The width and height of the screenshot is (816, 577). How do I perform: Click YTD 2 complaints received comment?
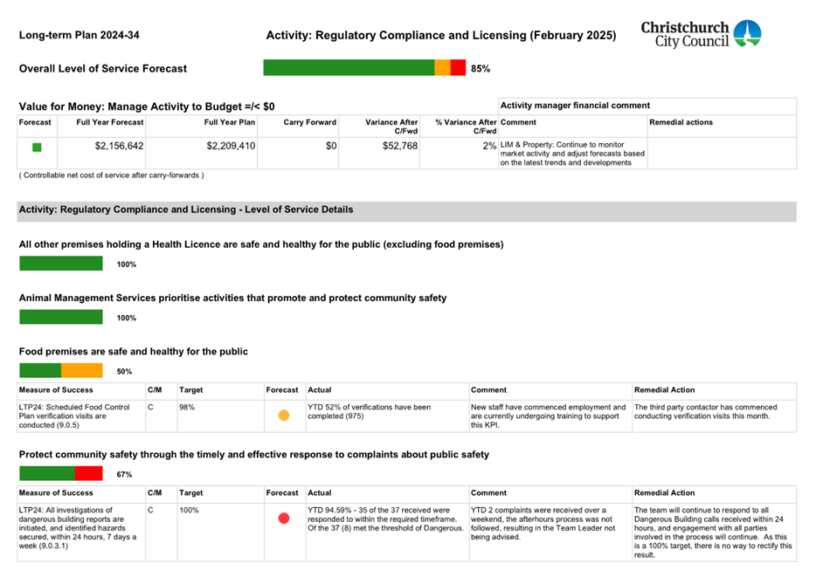click(543, 524)
